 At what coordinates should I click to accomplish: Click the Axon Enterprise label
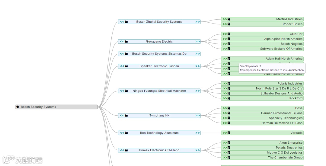pyautogui.click(x=291, y=143)
